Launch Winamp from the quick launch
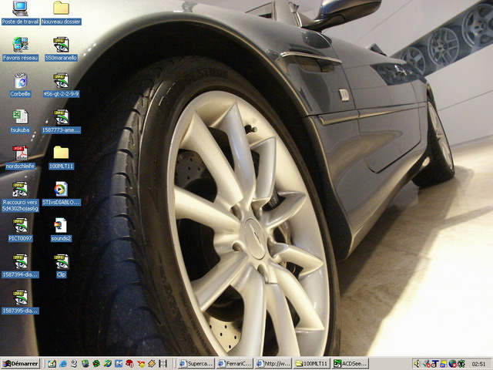The width and height of the screenshot is (493, 370). point(152,364)
